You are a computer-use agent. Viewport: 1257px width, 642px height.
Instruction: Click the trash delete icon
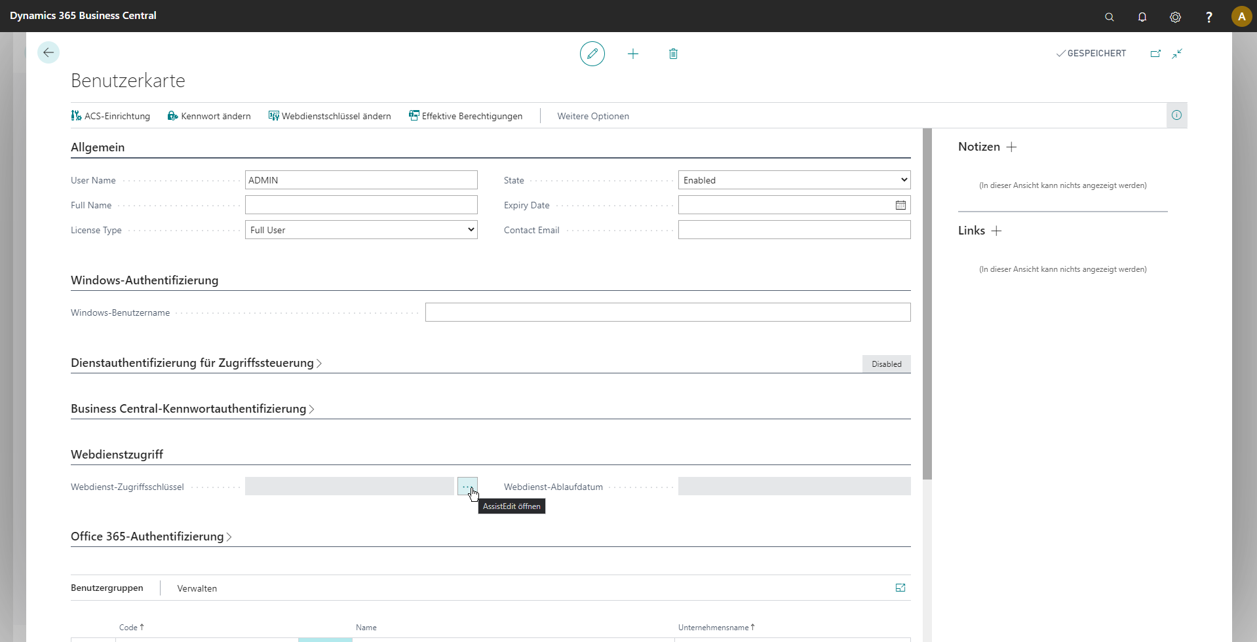(673, 54)
